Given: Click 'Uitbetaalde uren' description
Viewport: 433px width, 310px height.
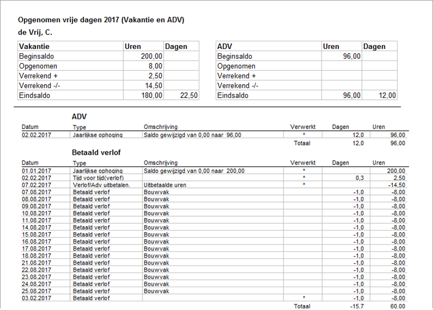Looking at the screenshot, I should [165, 185].
